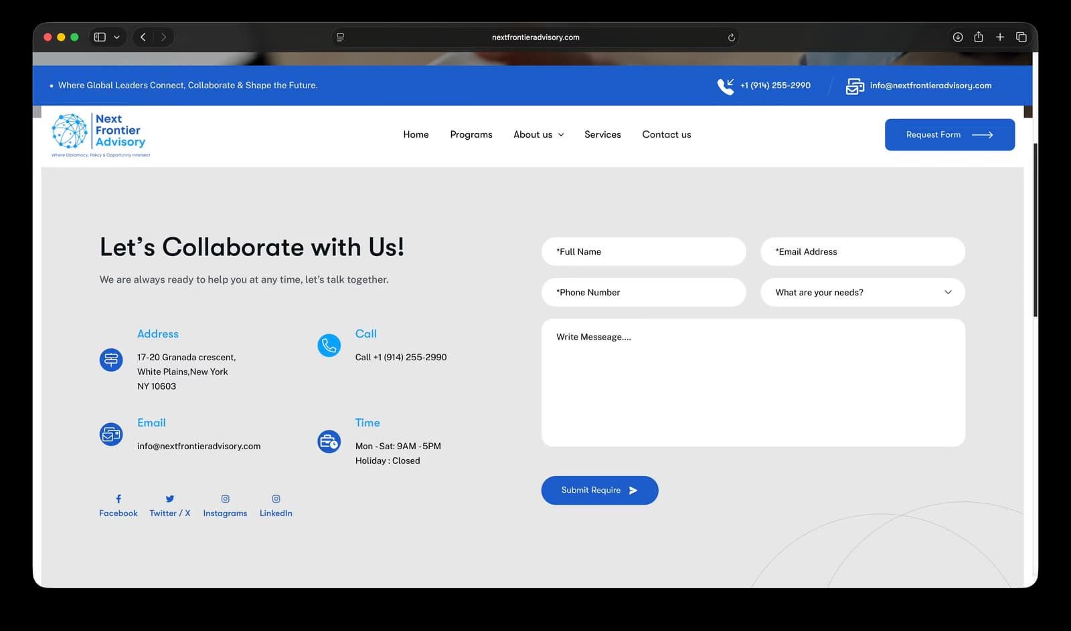
Task: Click Call +1 (914) 255-2990 text
Action: [401, 357]
